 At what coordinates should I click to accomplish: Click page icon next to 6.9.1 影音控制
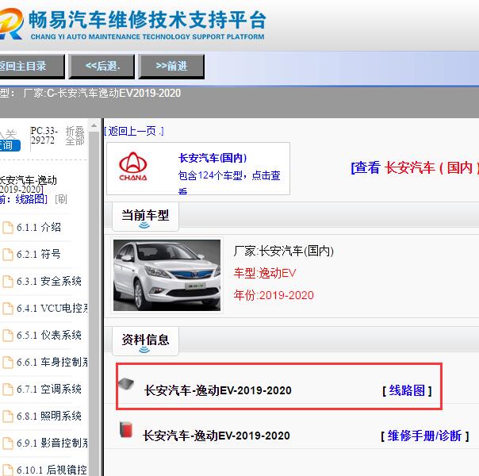[8, 443]
